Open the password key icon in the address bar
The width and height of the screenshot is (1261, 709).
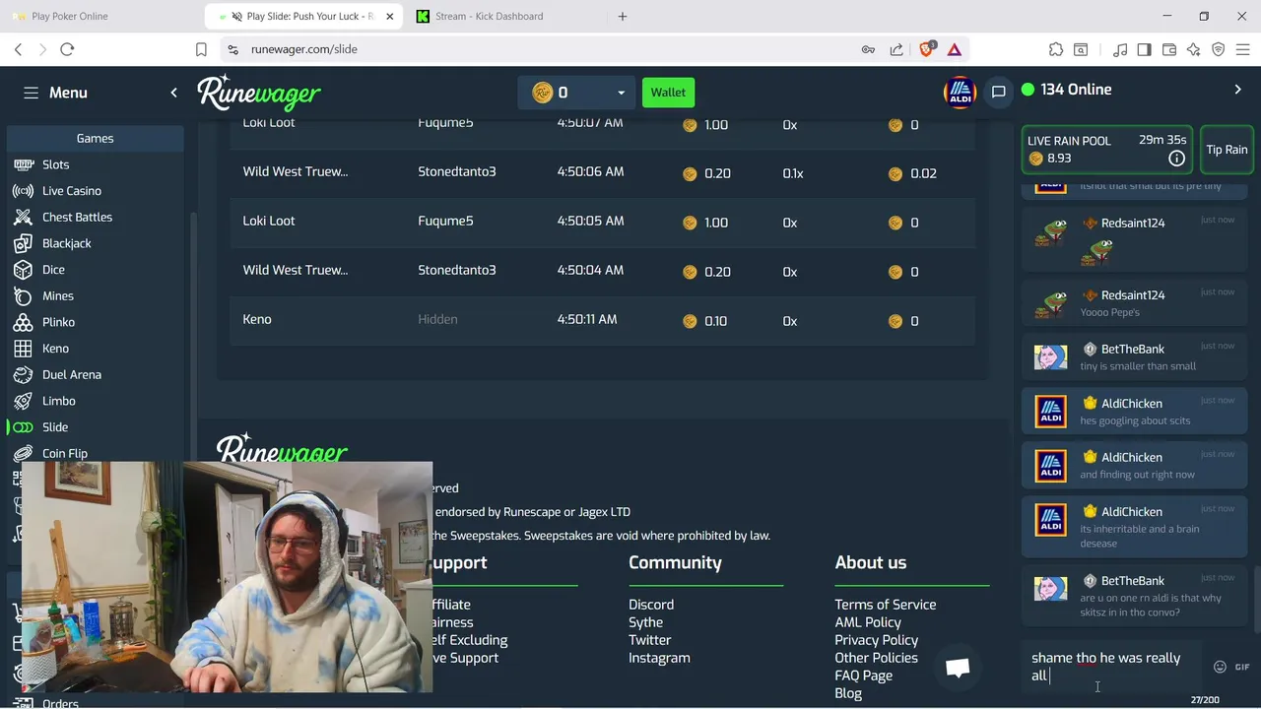tap(868, 49)
